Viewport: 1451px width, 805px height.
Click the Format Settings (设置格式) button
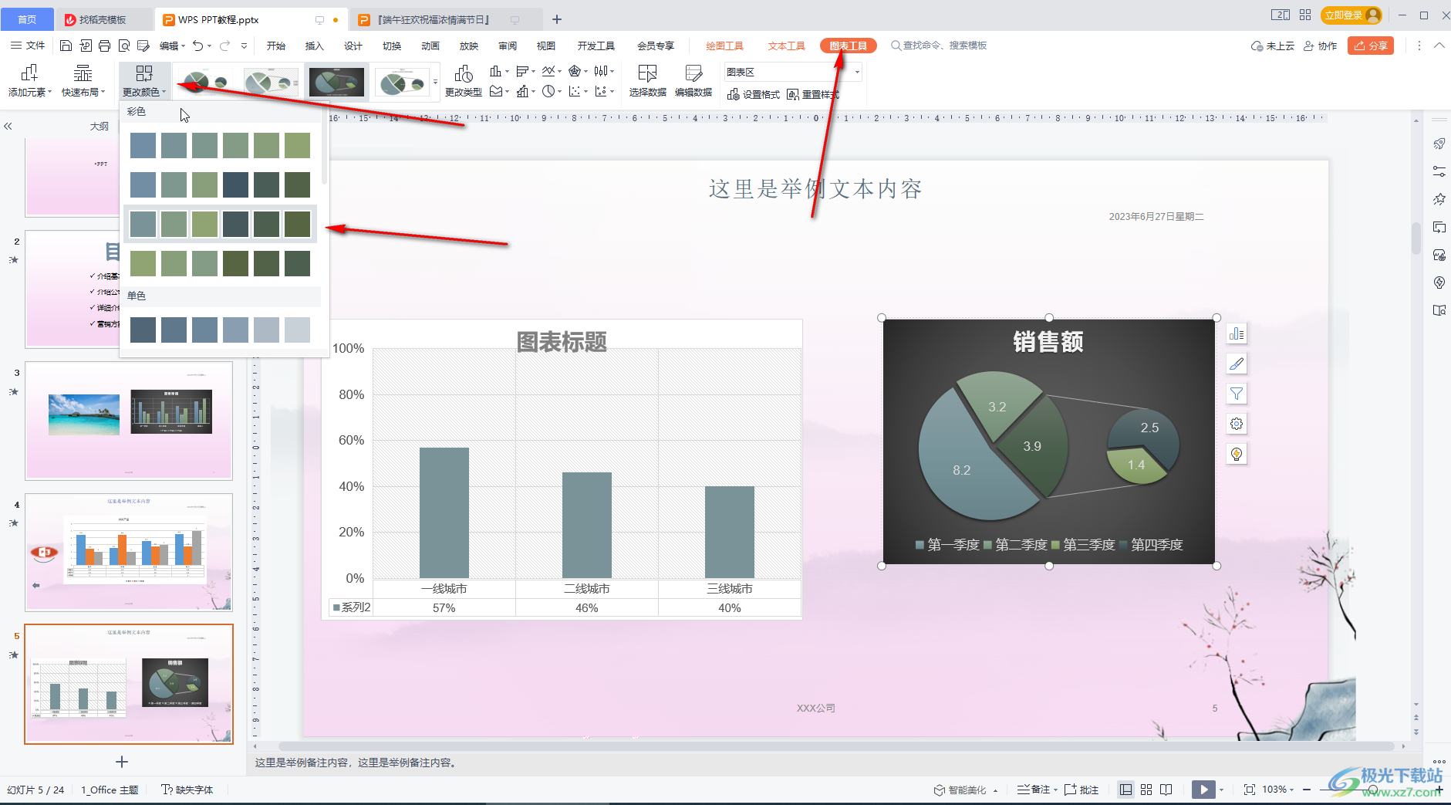click(x=754, y=94)
